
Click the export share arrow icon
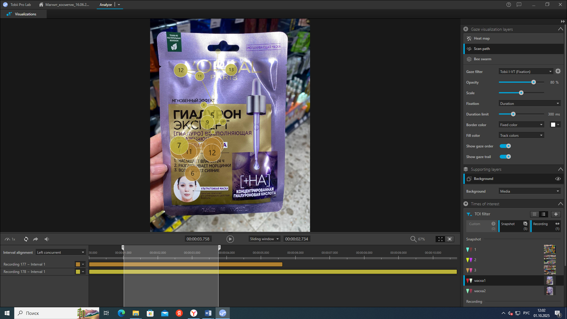[x=35, y=239]
